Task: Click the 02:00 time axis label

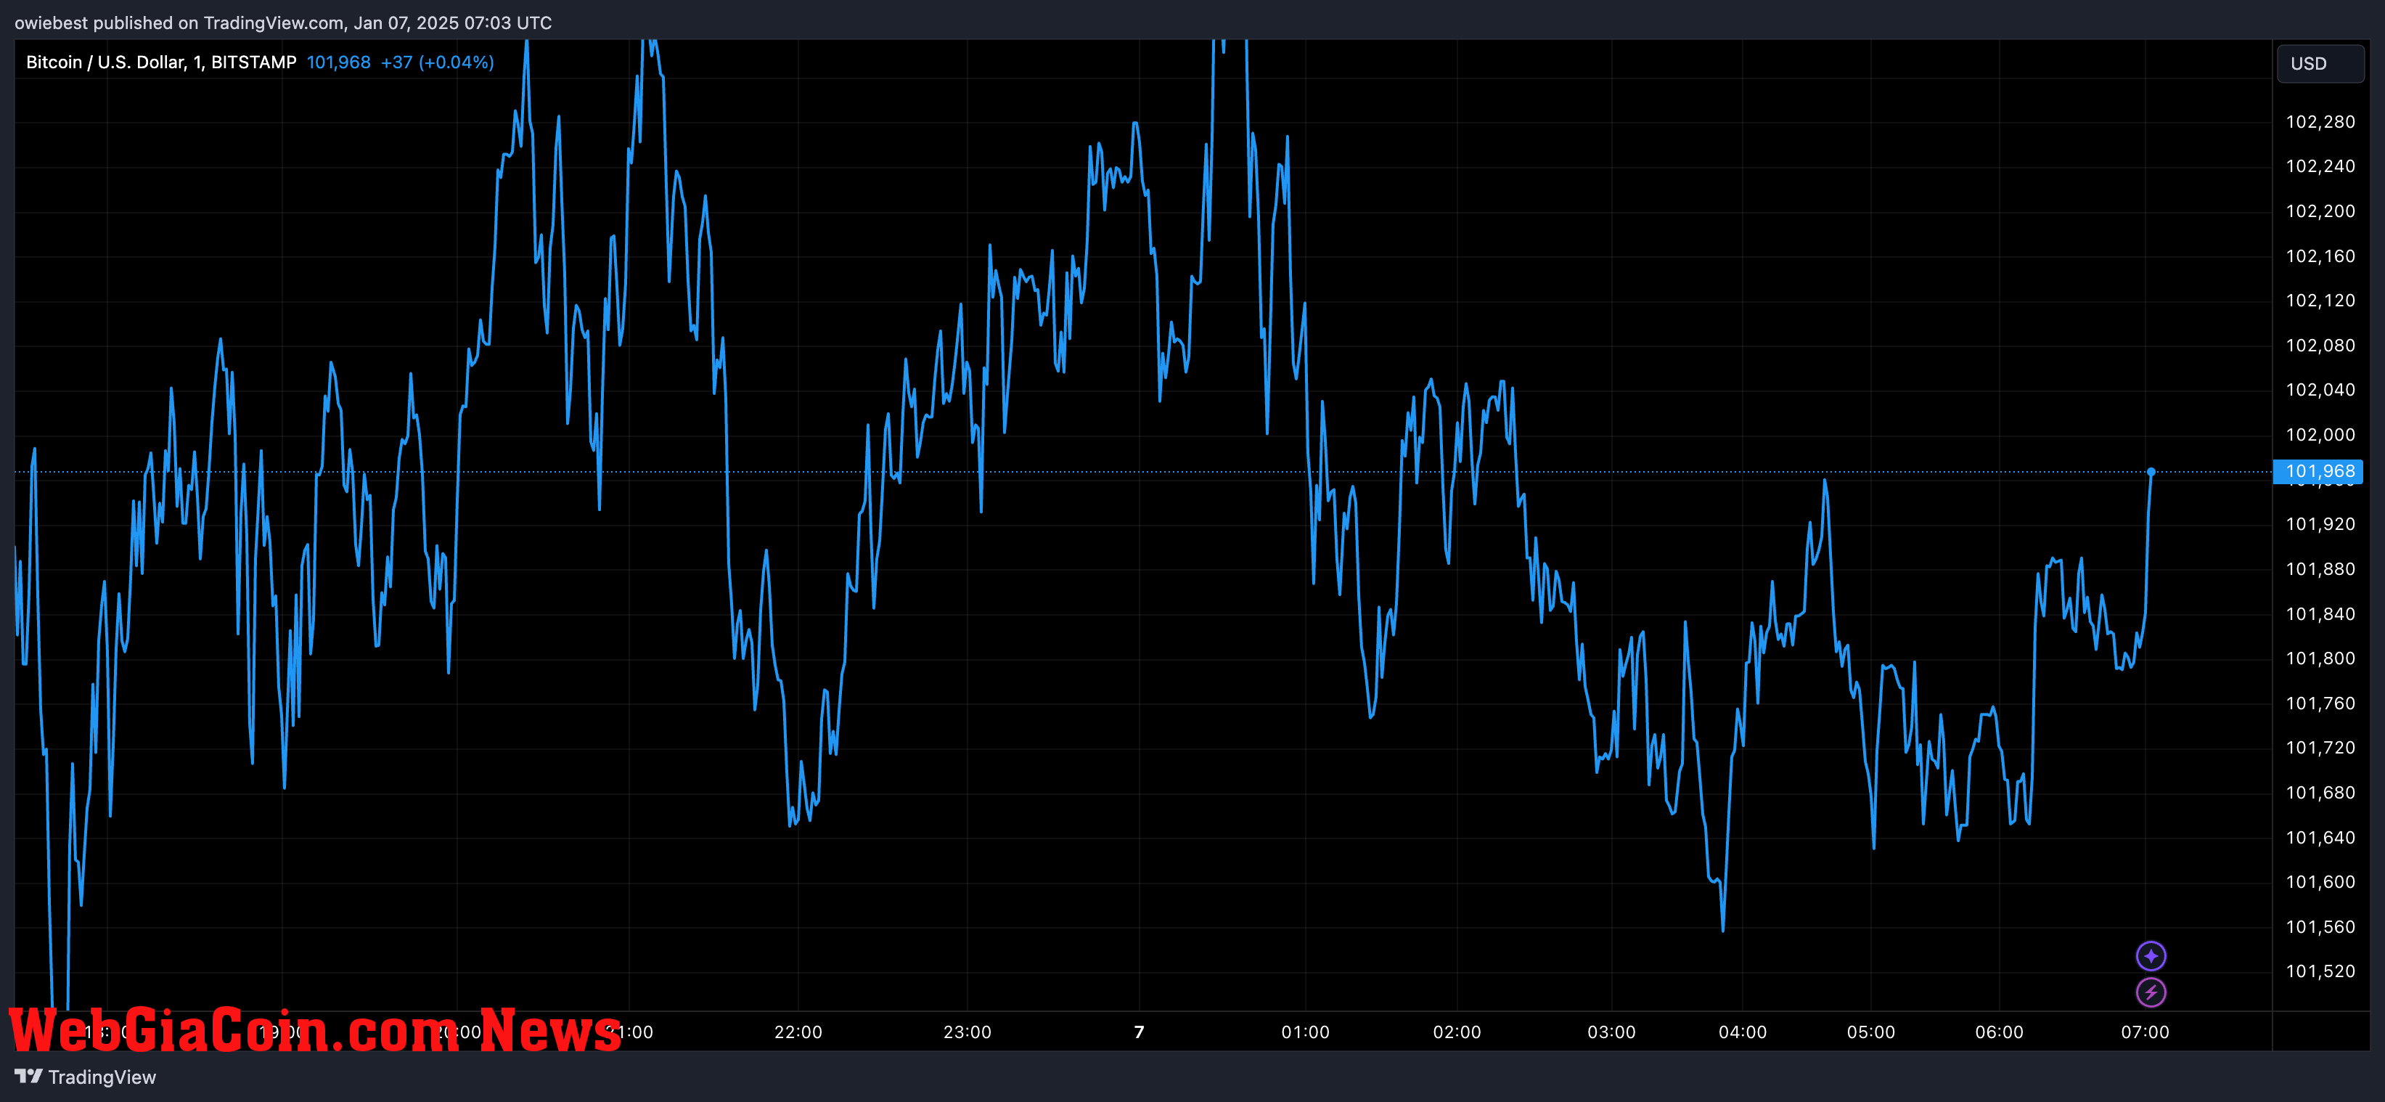Action: pyautogui.click(x=1457, y=1032)
